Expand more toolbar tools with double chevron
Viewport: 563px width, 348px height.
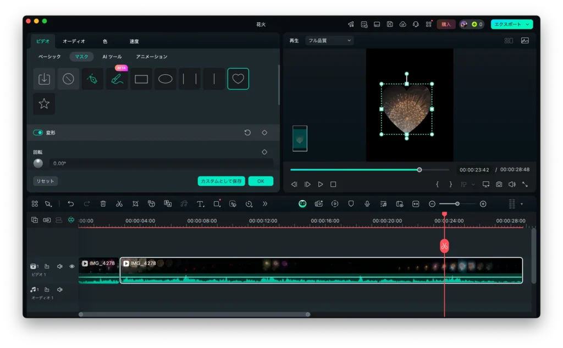click(x=265, y=204)
